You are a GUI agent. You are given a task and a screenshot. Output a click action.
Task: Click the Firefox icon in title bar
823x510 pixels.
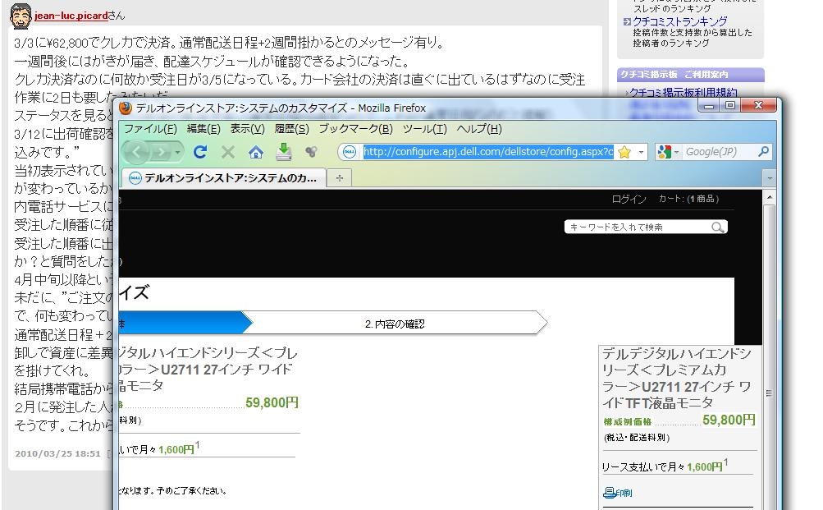click(126, 108)
